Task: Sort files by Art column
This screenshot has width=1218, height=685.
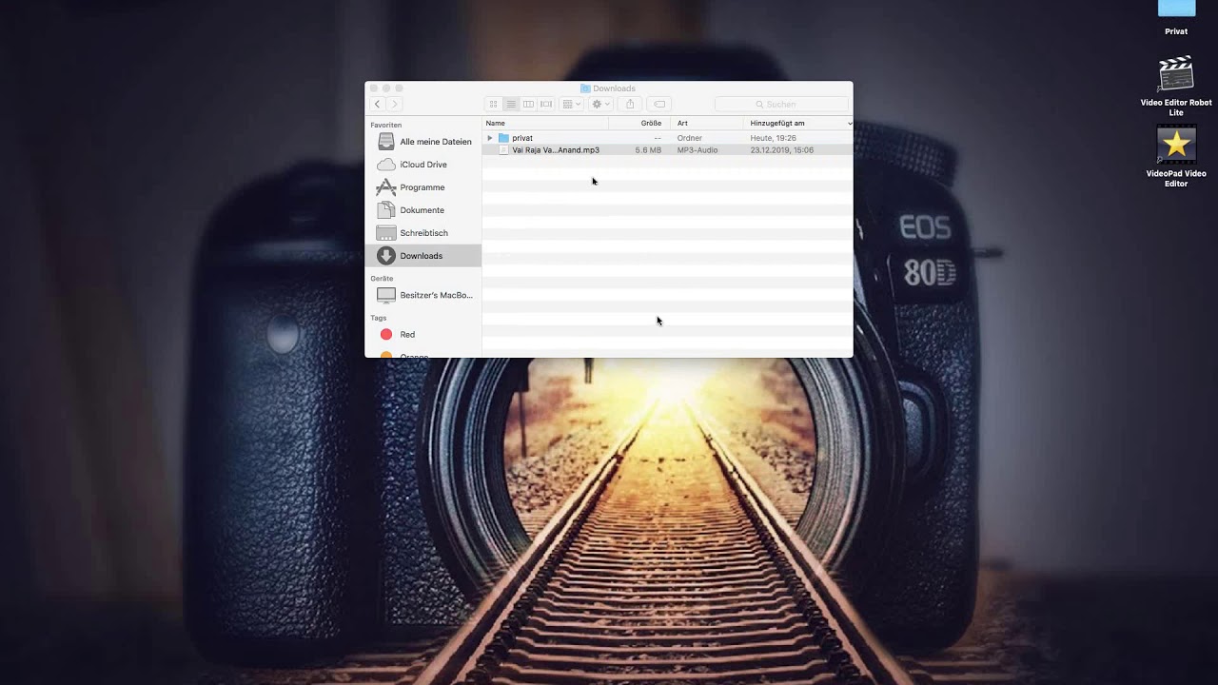Action: (x=707, y=124)
